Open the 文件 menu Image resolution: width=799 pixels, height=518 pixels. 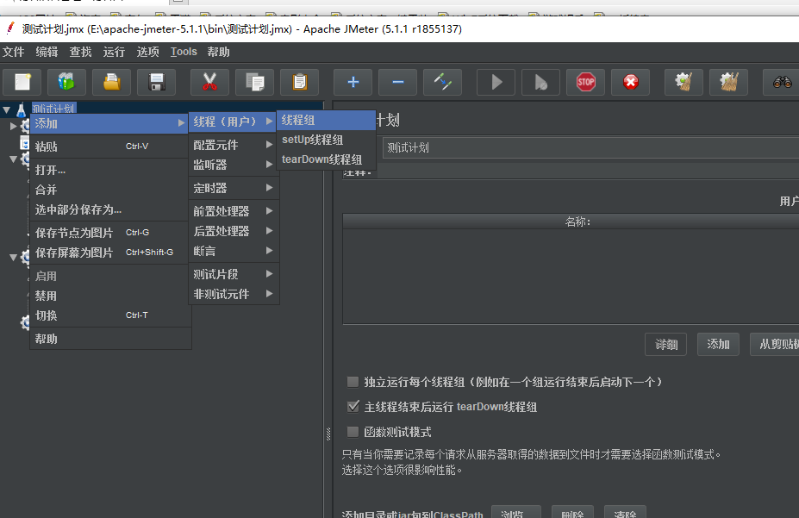[13, 52]
